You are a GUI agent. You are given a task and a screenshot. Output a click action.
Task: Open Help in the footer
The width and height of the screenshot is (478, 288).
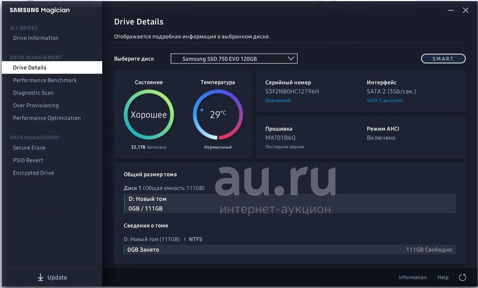click(x=443, y=277)
